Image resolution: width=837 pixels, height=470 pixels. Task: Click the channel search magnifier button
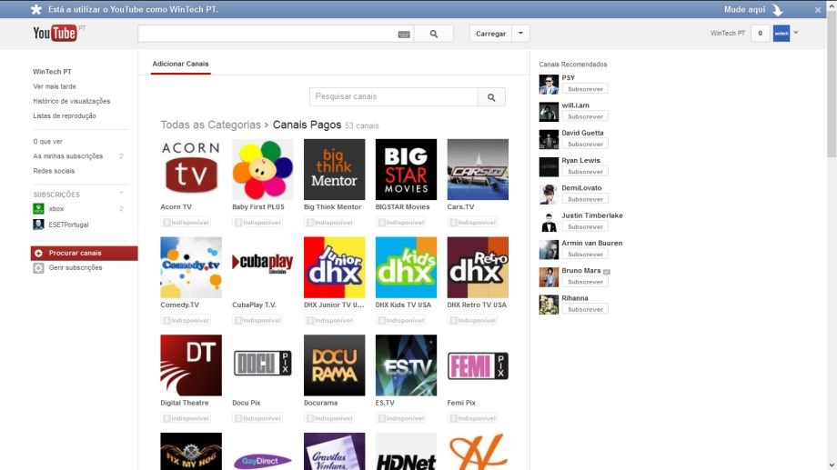click(491, 97)
